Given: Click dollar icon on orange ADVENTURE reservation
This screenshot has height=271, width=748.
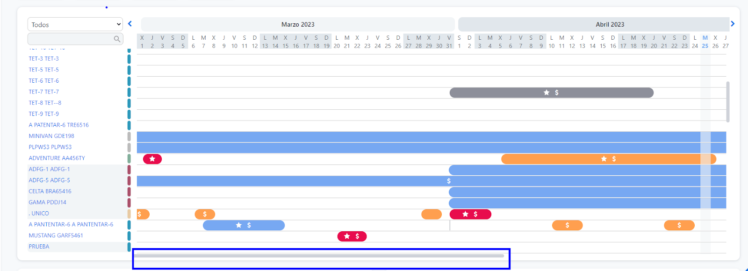Looking at the screenshot, I should (x=614, y=159).
